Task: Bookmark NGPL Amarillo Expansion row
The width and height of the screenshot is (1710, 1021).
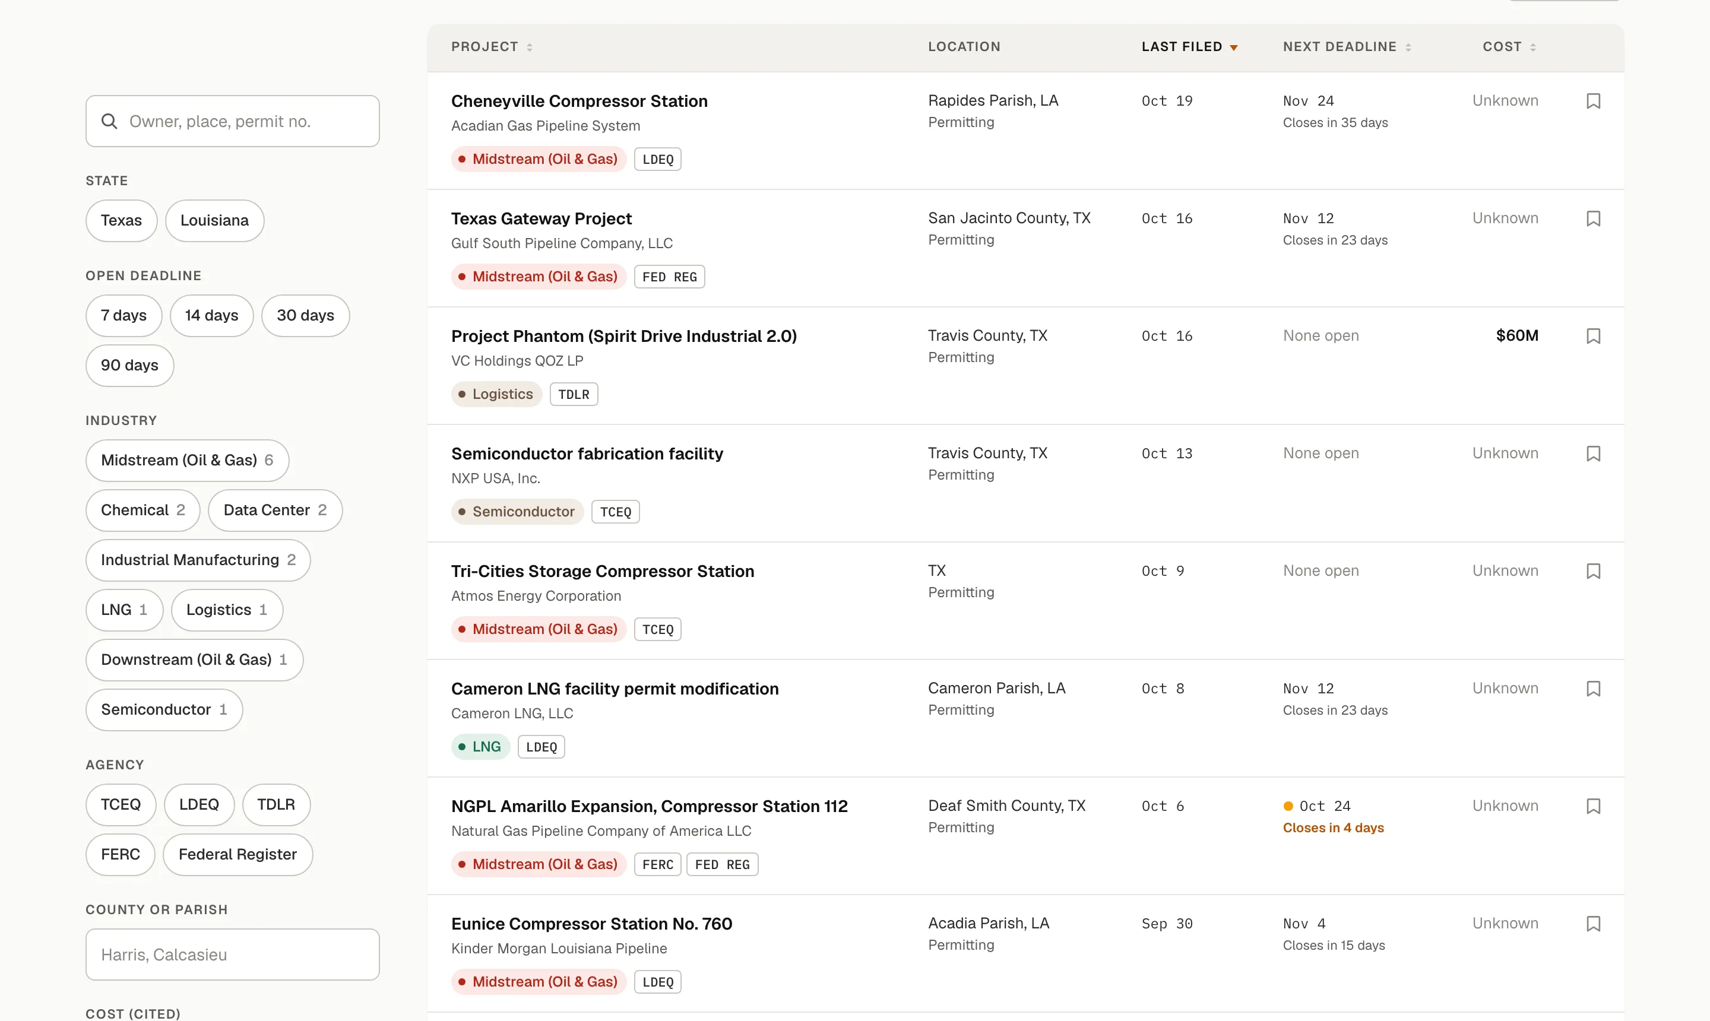Action: click(x=1593, y=806)
